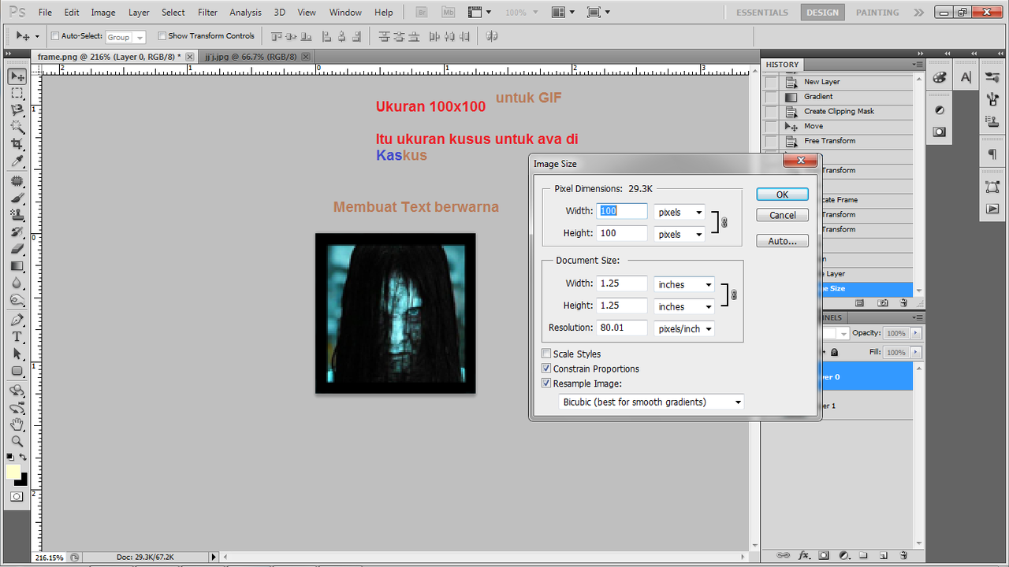
Task: Open the Bicubic resample method dropdown
Action: 650,402
